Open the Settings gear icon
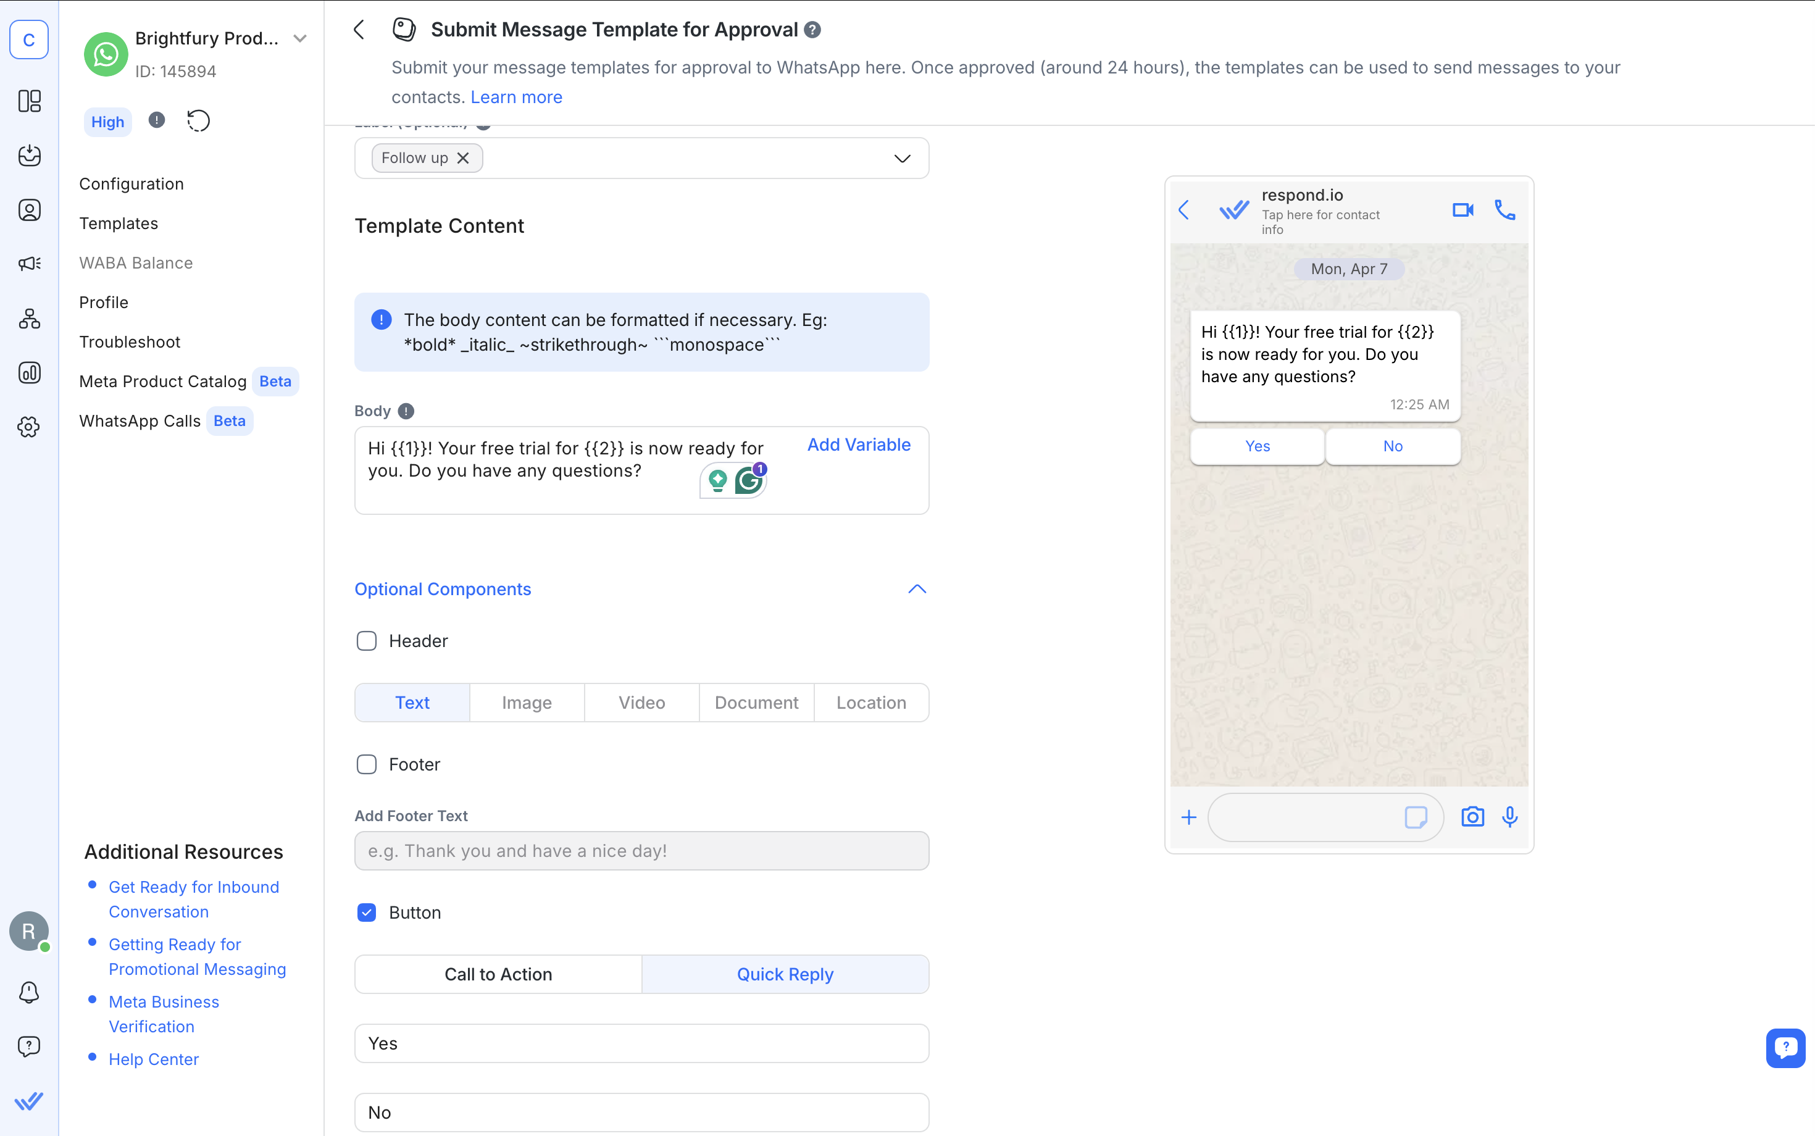1815x1136 pixels. click(29, 427)
